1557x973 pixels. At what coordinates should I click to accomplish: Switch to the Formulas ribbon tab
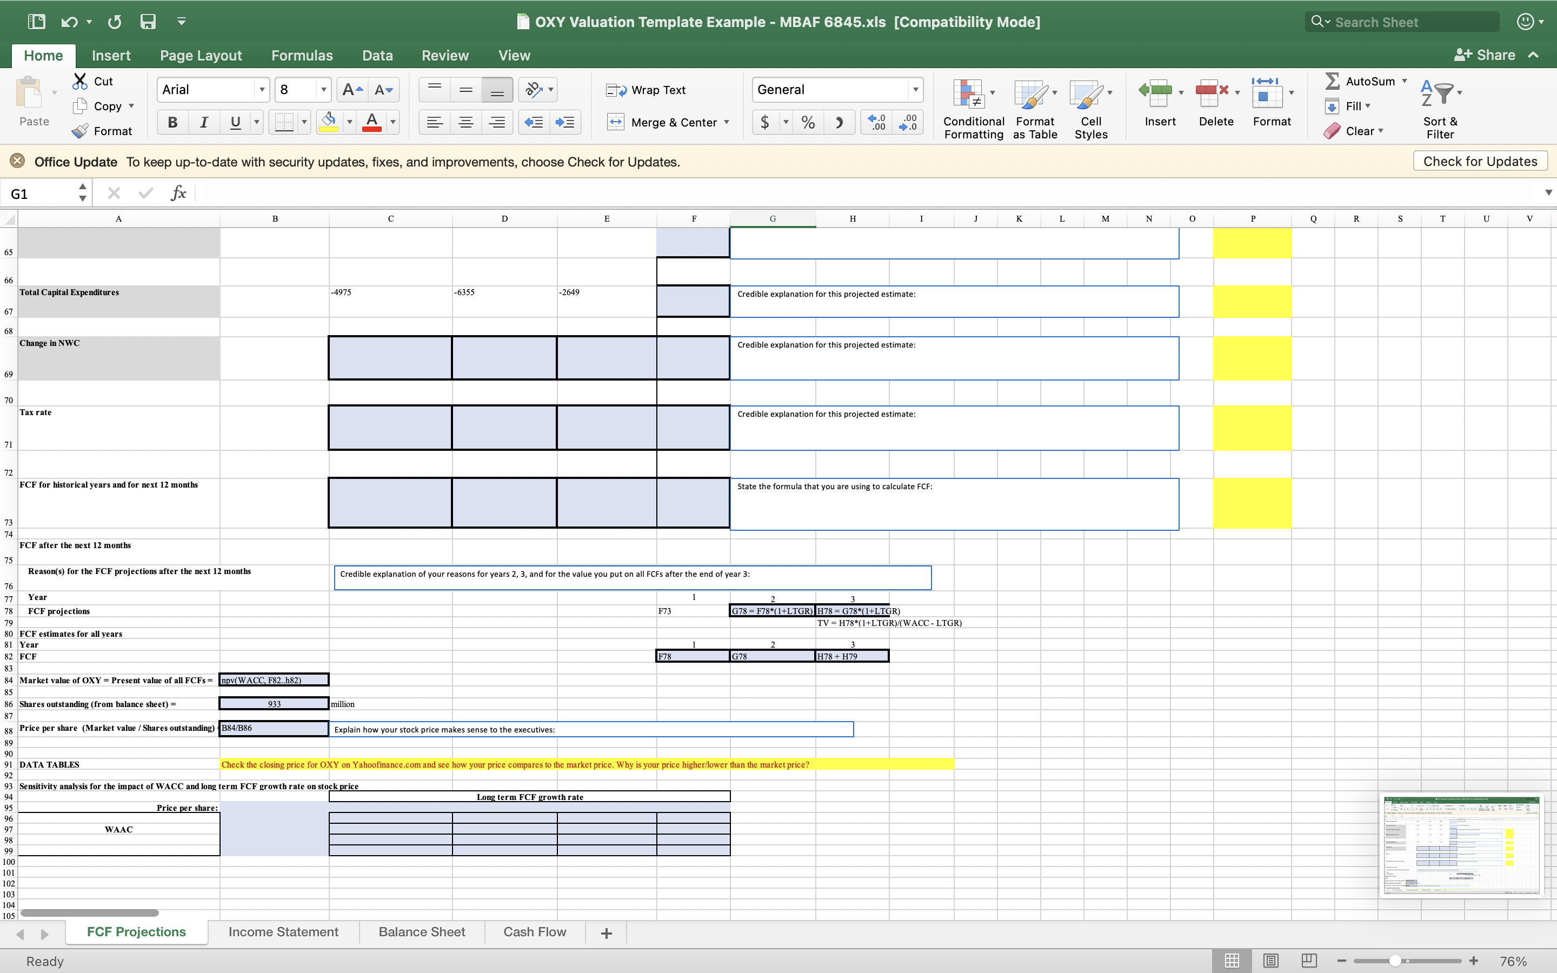301,55
